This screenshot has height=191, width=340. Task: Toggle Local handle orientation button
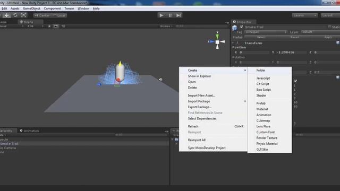point(59,15)
